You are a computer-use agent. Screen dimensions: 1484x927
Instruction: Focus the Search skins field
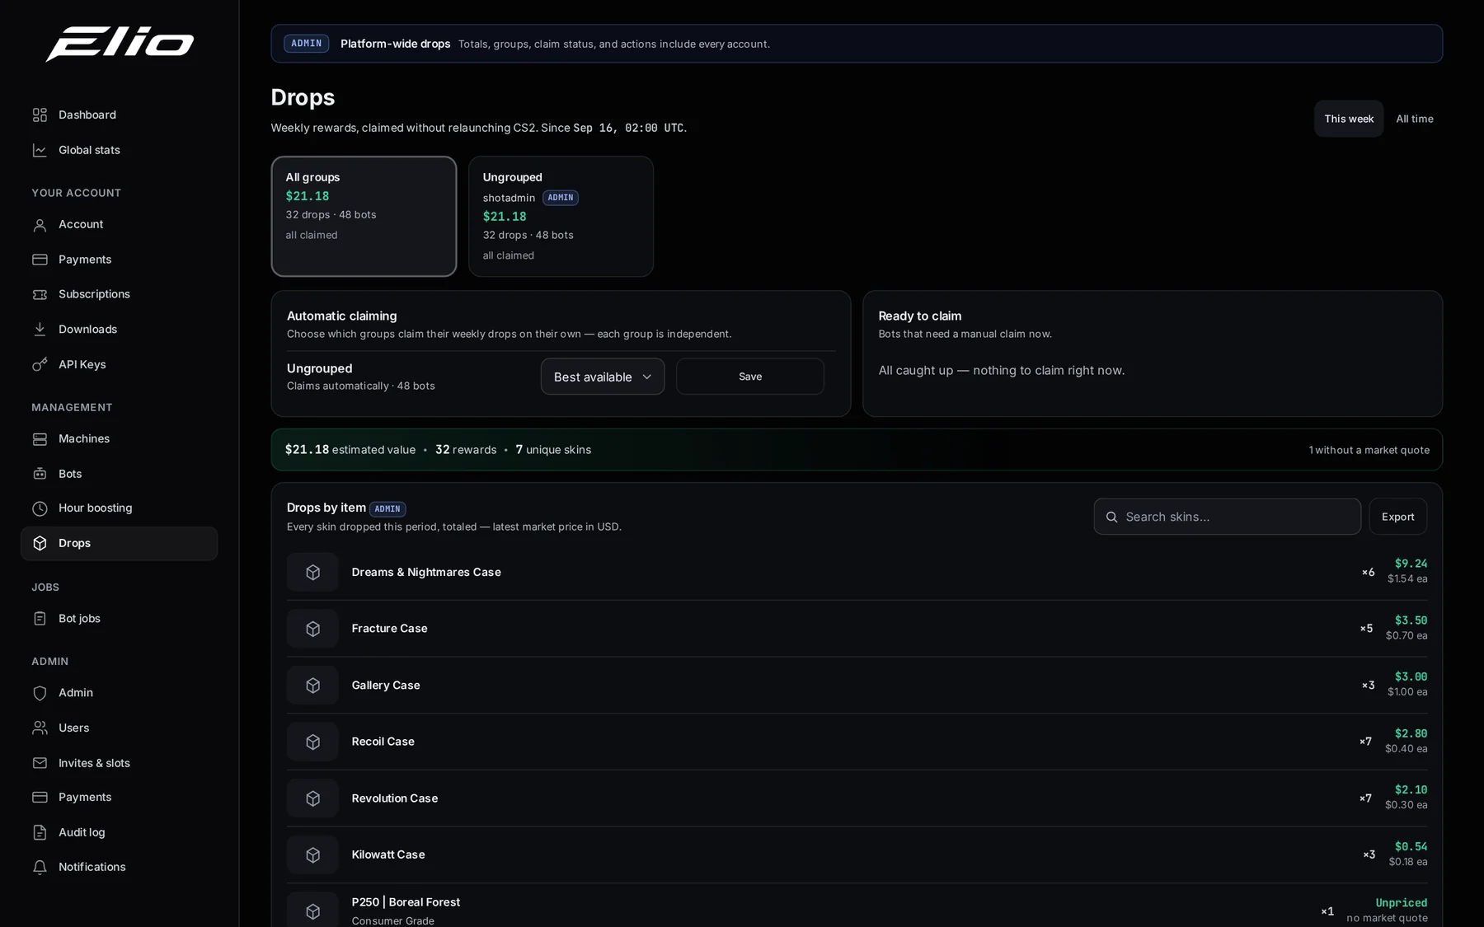(1228, 517)
